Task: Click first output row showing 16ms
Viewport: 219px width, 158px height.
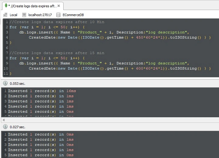Action: (x=42, y=91)
